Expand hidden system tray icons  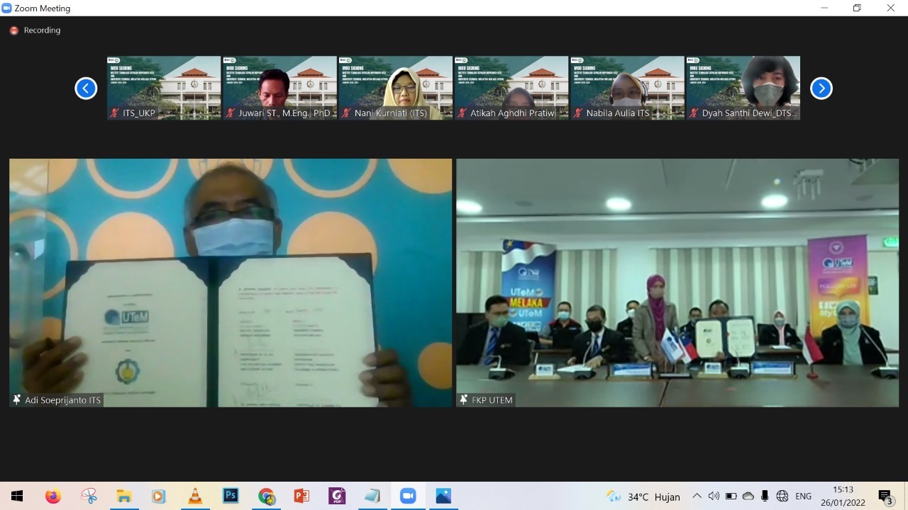click(x=697, y=496)
